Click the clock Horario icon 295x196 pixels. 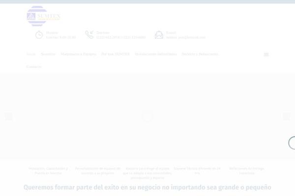pos(39,35)
